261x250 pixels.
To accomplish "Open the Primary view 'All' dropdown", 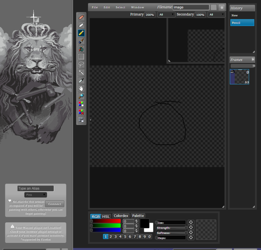I will coord(166,15).
